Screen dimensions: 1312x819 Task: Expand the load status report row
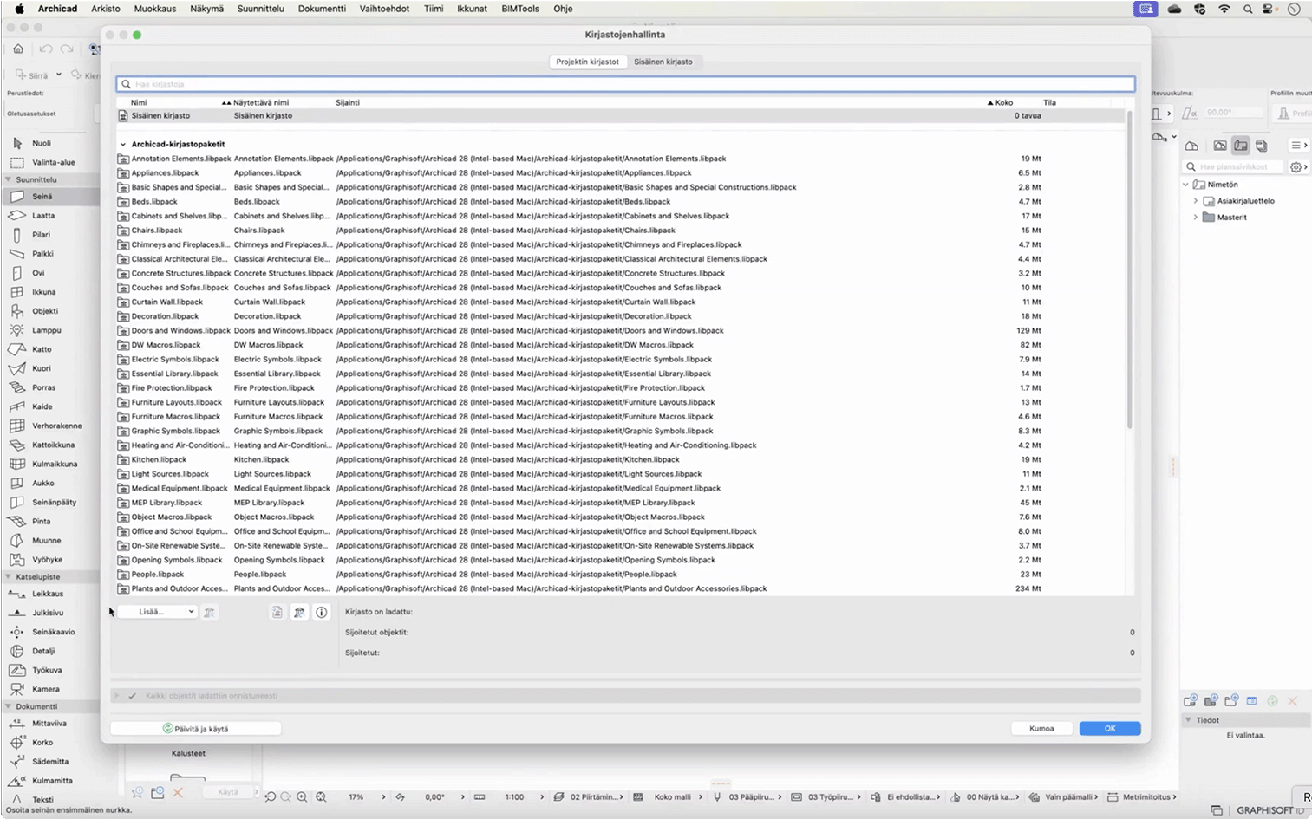tap(116, 696)
